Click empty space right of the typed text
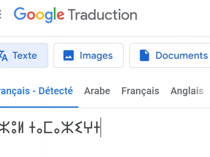Viewport: 210px width, 157px height. tap(157, 127)
